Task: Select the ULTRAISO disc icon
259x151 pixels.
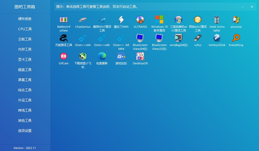Action: click(x=140, y=20)
